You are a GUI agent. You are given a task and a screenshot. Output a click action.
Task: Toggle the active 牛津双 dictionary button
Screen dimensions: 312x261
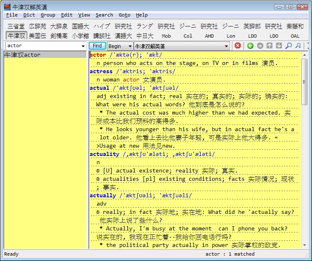tap(17, 36)
